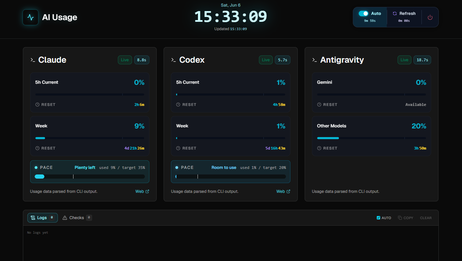Click the clock reset icon under Other Models
This screenshot has width=462, height=261.
(x=319, y=148)
